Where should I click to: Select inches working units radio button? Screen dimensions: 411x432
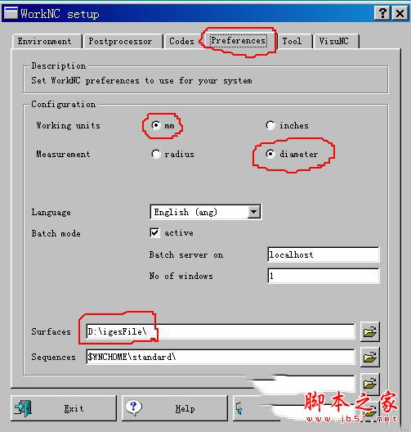tap(270, 125)
